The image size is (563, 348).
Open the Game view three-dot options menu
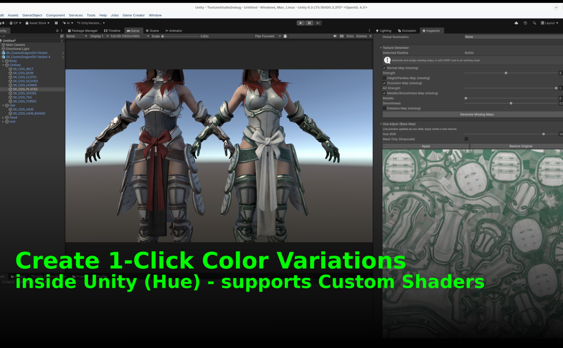[x=369, y=30]
